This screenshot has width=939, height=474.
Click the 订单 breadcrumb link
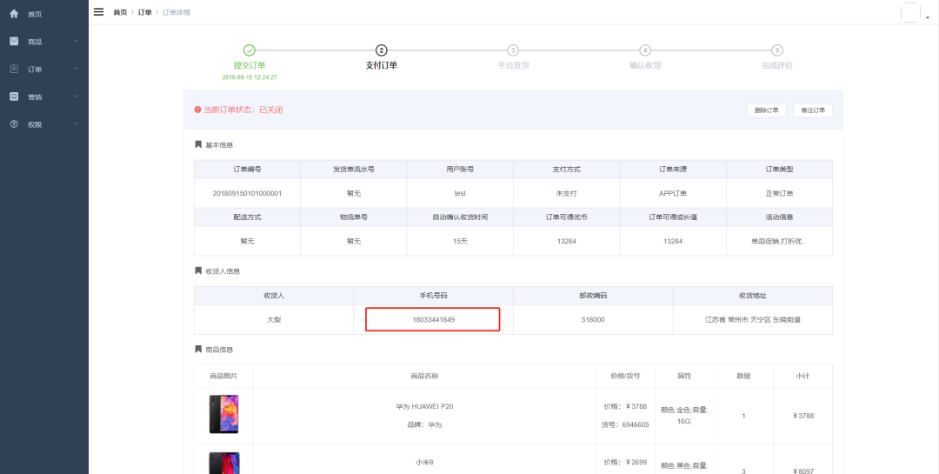coord(144,12)
